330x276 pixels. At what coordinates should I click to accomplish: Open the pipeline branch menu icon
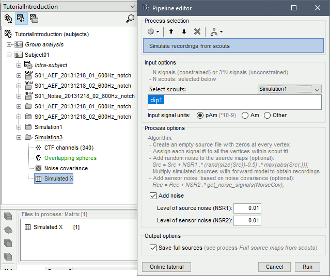click(x=216, y=31)
